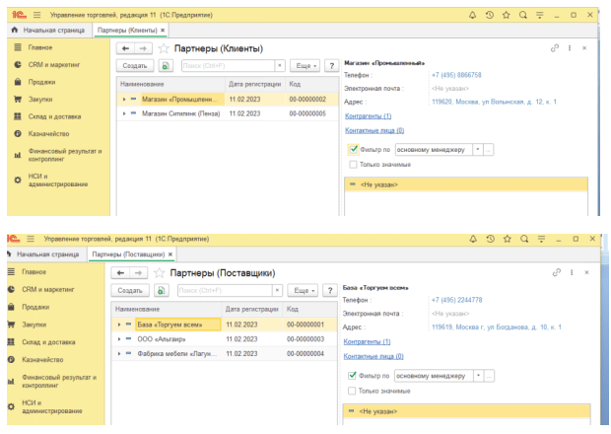Sort by Дата регистрации column in Клиенты list
Screen dimensions: 611x434
[x=255, y=84]
